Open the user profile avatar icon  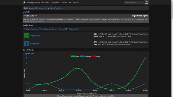pos(147,2)
